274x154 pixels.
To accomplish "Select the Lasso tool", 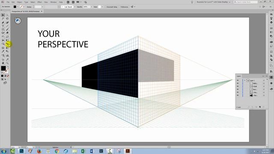I will tap(7, 19).
